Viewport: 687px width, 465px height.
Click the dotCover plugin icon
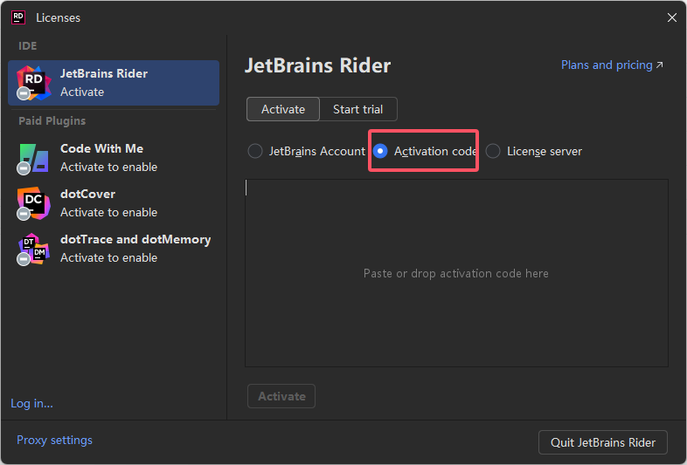coord(33,203)
